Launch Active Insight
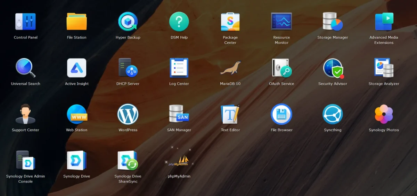 [77, 68]
